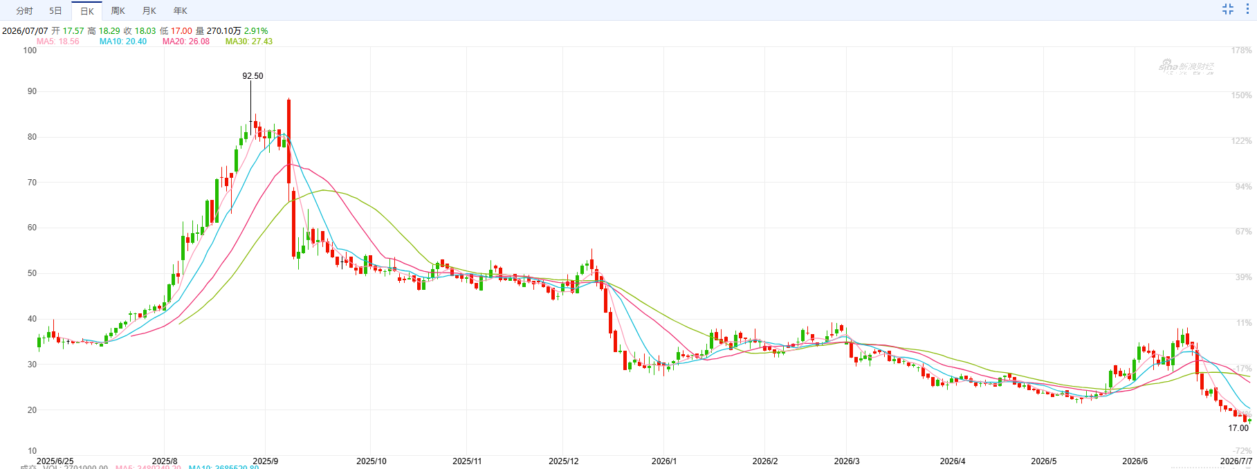Click the 2025/6/25 start date label

click(x=55, y=461)
